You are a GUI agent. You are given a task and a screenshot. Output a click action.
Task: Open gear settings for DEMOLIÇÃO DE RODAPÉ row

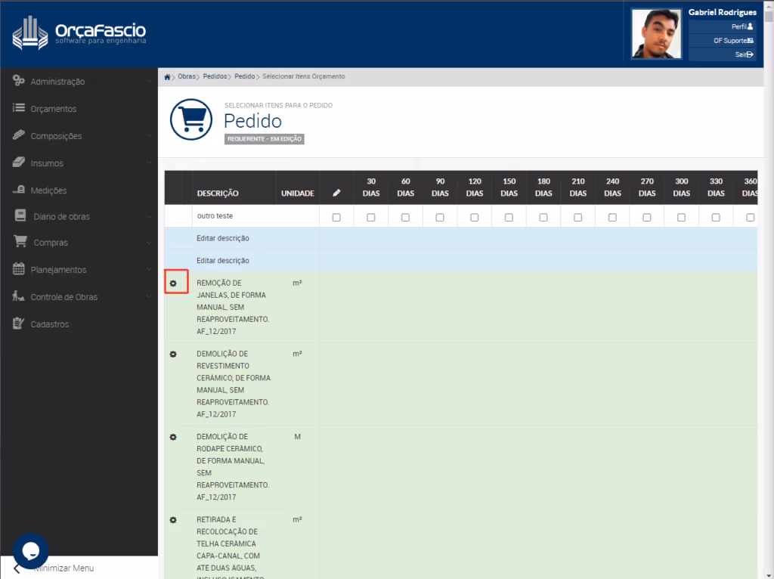tap(173, 438)
